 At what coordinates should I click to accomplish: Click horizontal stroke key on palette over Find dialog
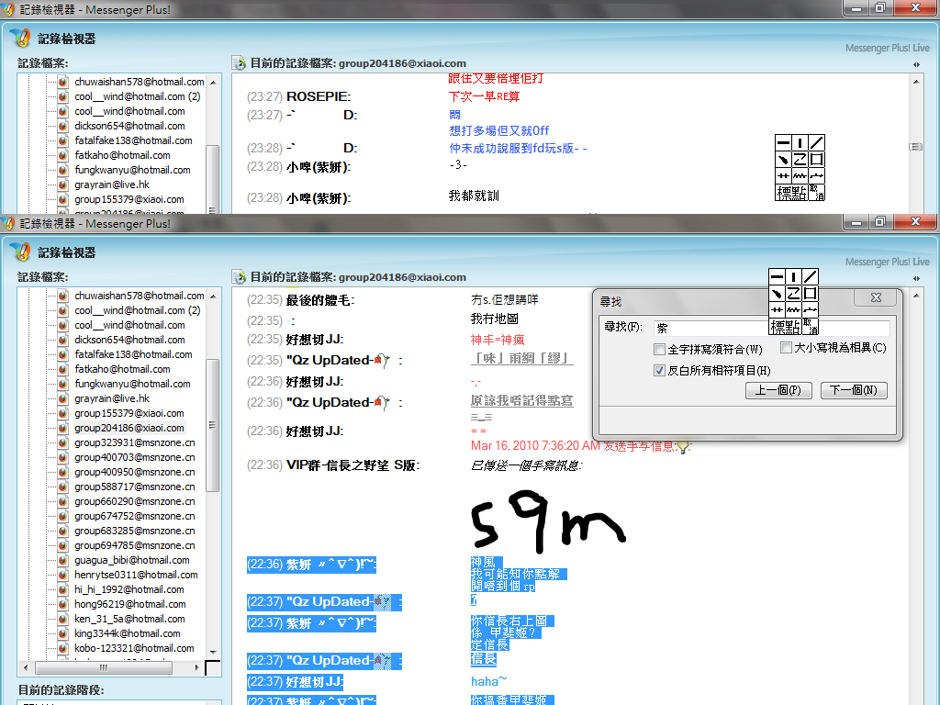click(x=777, y=277)
